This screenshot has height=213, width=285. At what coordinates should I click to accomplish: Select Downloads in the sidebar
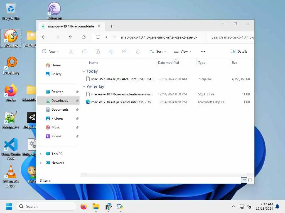pos(58,101)
